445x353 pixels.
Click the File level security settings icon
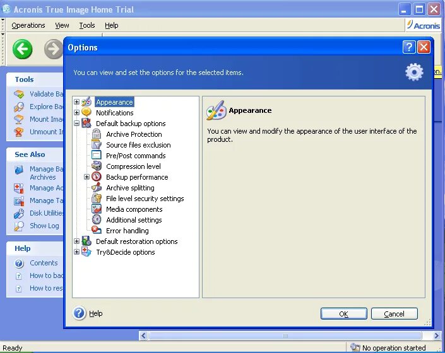pyautogui.click(x=97, y=199)
